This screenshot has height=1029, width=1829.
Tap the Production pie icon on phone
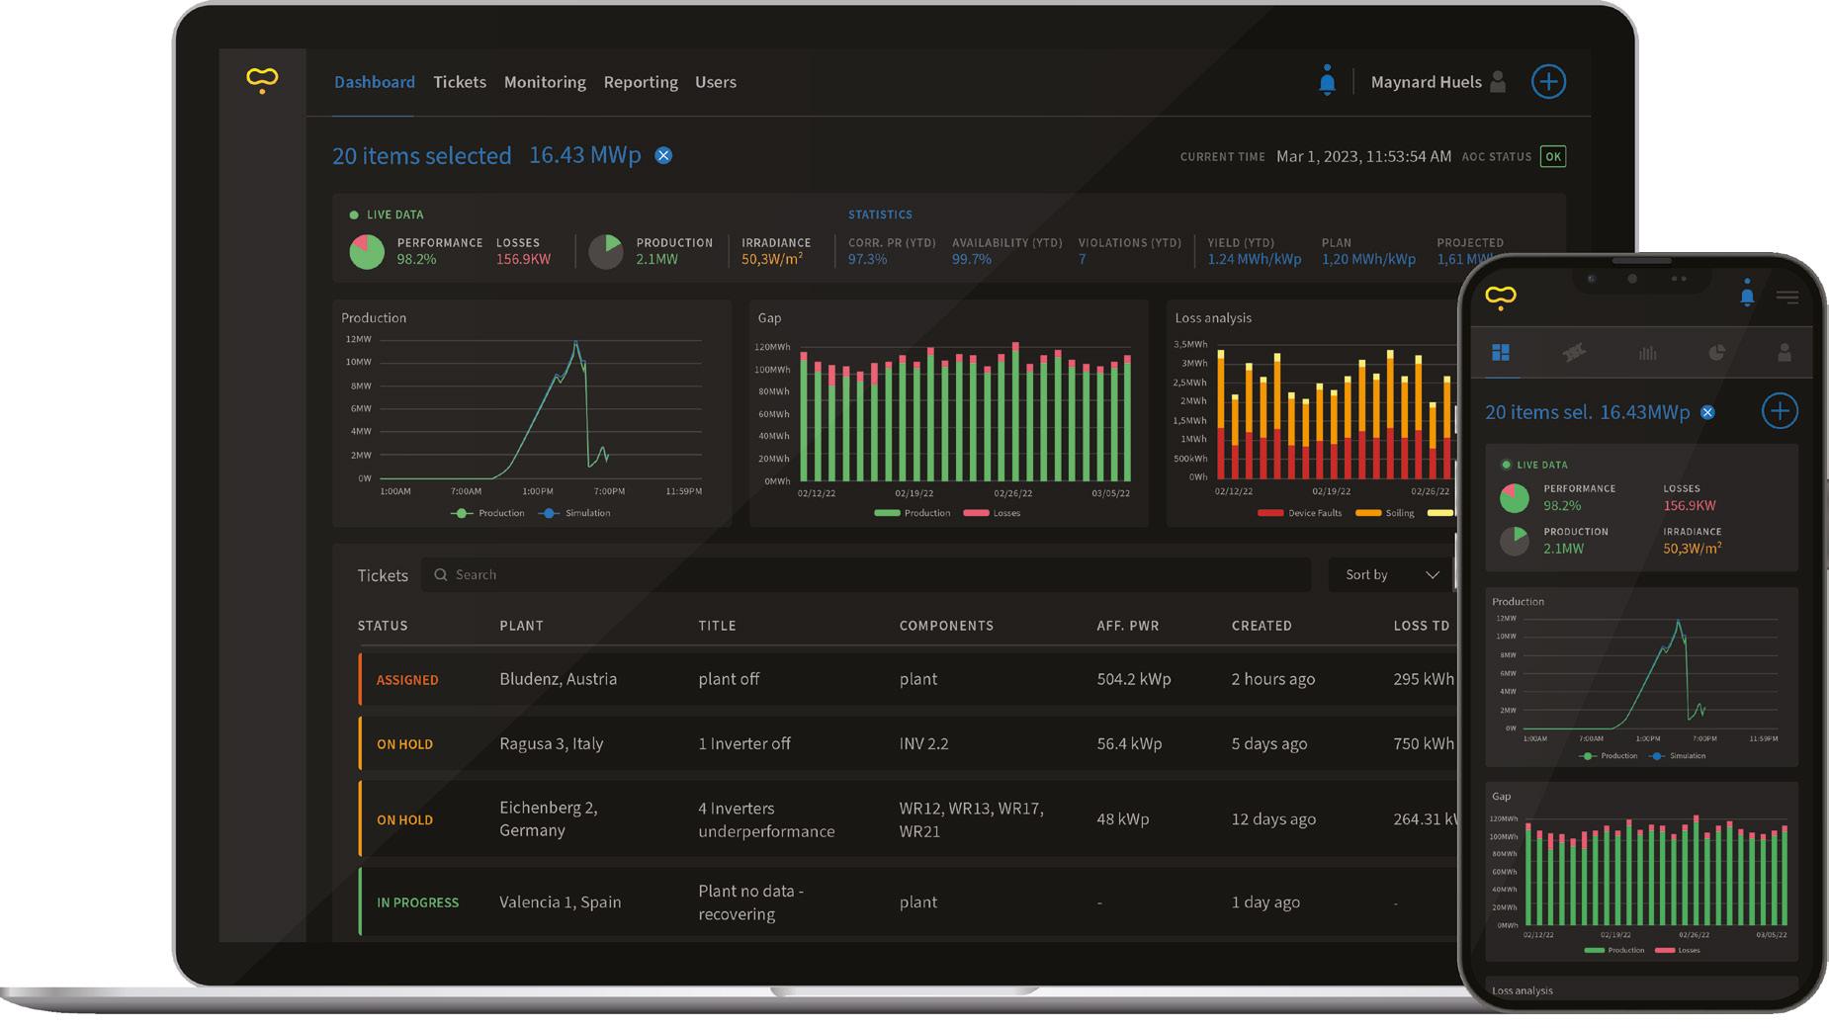[1515, 540]
